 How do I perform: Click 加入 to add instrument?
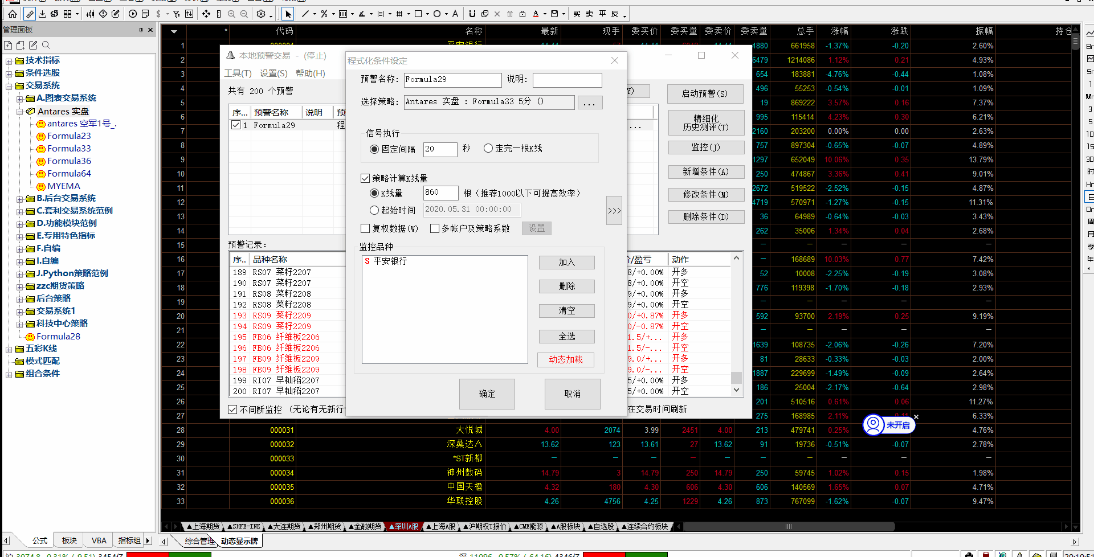tap(567, 263)
